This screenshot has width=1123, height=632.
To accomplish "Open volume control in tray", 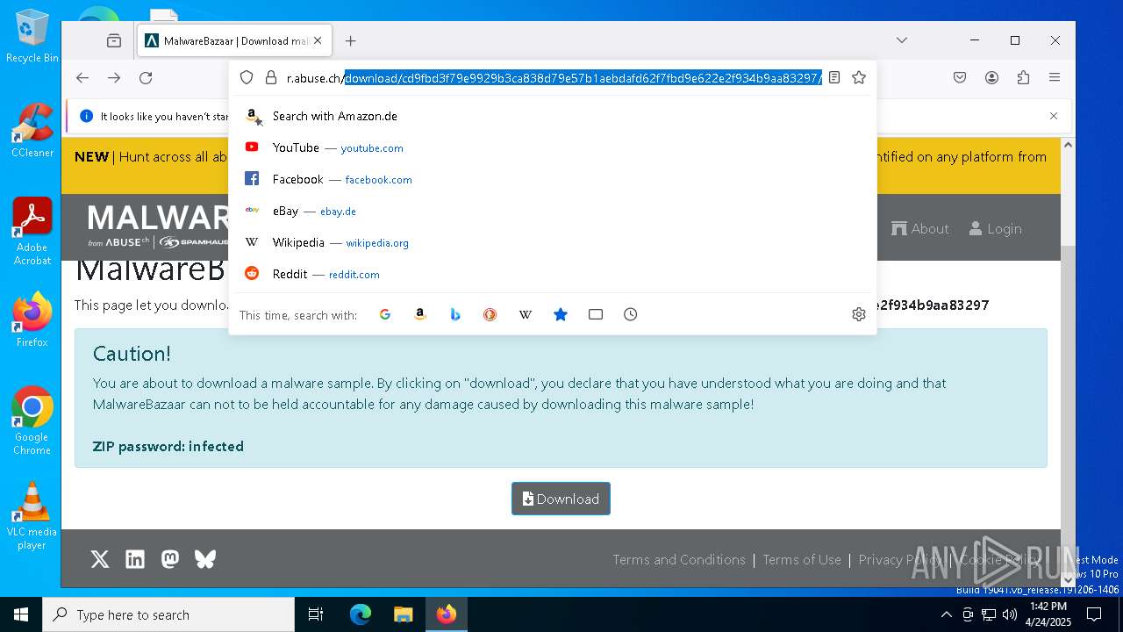I will pyautogui.click(x=1010, y=614).
